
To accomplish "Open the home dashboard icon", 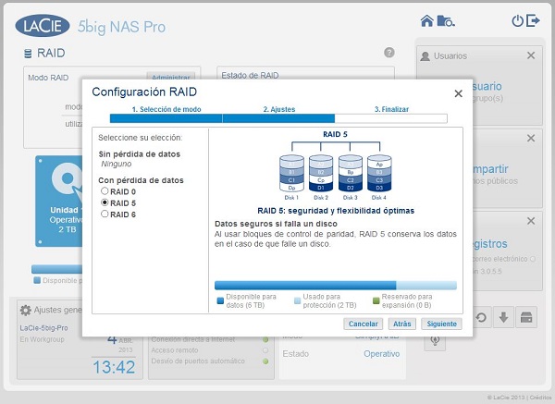I will pos(426,21).
